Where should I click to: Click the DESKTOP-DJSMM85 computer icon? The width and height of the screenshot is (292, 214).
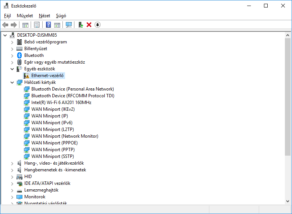click(12, 35)
